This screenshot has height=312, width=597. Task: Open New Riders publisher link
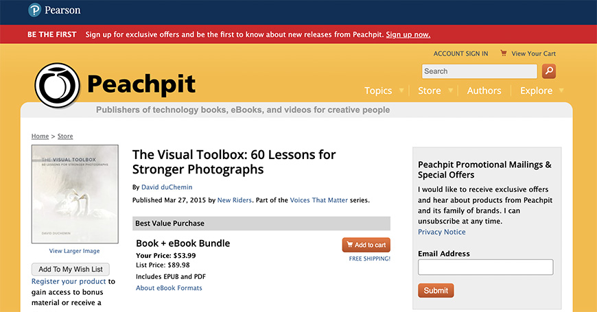point(235,200)
